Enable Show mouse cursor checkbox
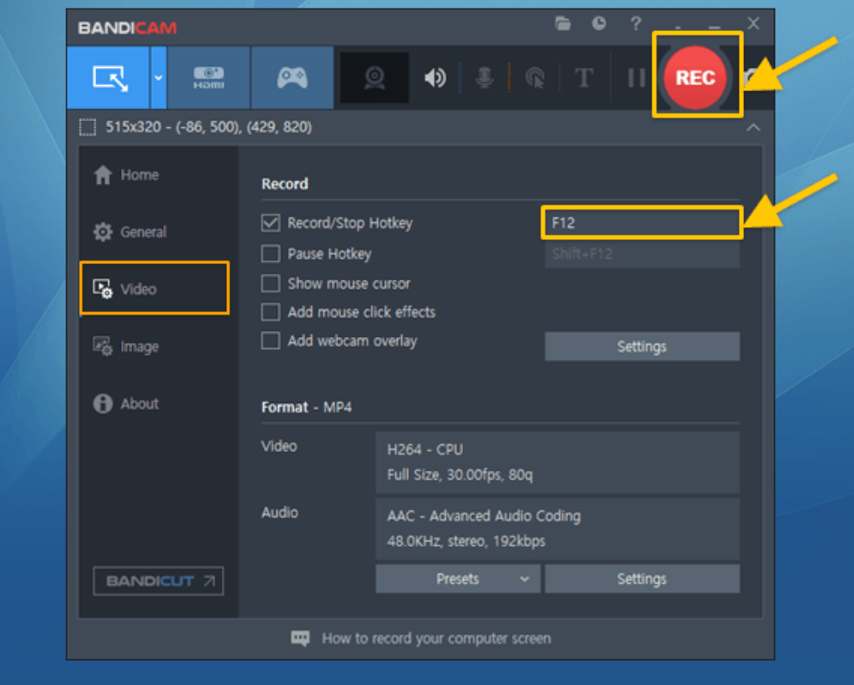854x685 pixels. [x=271, y=284]
